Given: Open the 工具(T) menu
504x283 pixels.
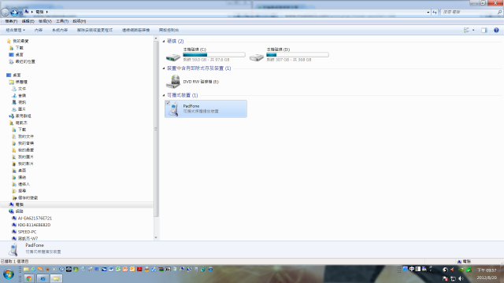Looking at the screenshot, I should pos(62,21).
